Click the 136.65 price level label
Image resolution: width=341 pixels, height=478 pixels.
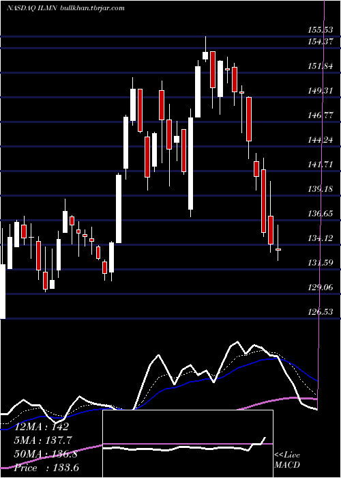[x=320, y=213]
